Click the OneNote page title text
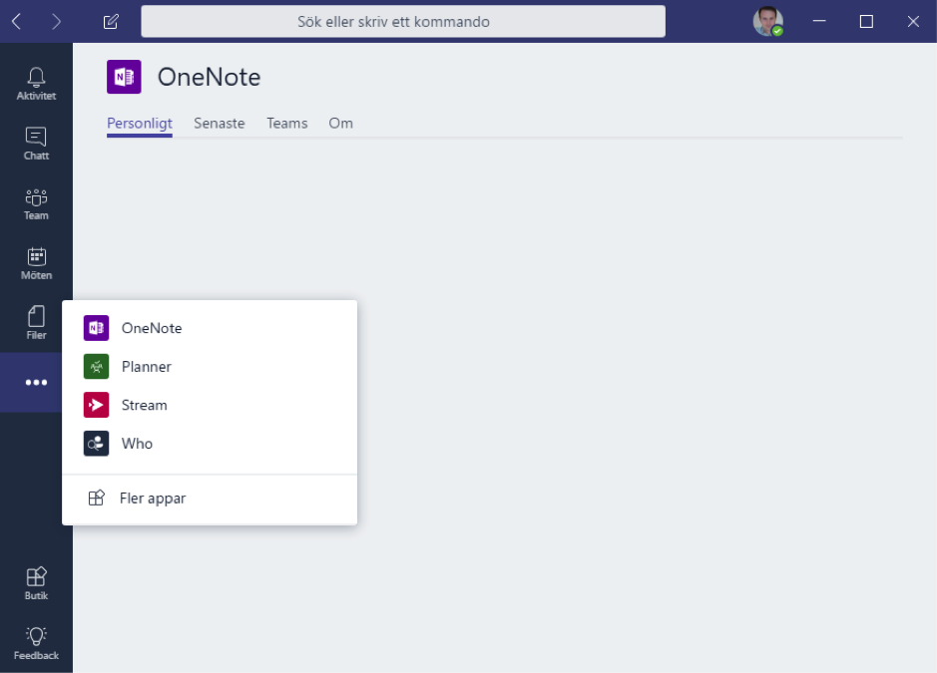This screenshot has height=673, width=937. (x=210, y=77)
